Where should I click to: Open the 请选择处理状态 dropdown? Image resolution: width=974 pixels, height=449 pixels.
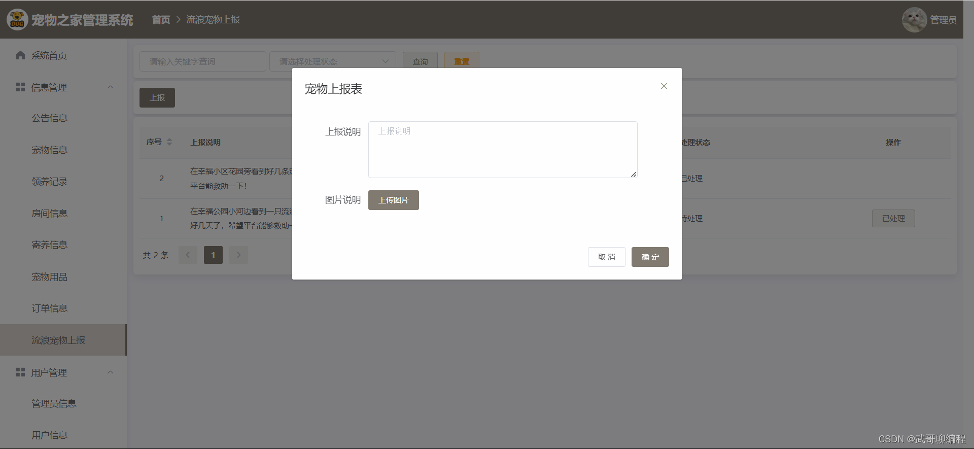[333, 61]
